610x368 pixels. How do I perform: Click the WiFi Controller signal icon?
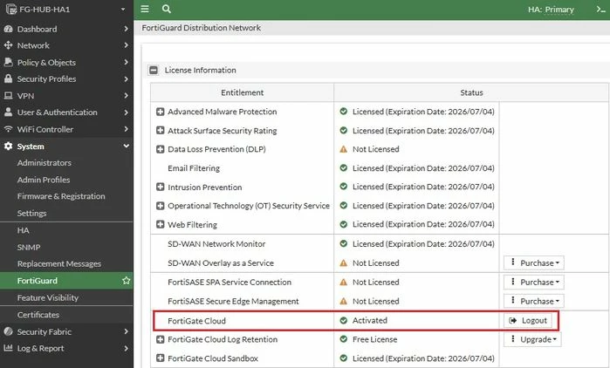pos(8,129)
